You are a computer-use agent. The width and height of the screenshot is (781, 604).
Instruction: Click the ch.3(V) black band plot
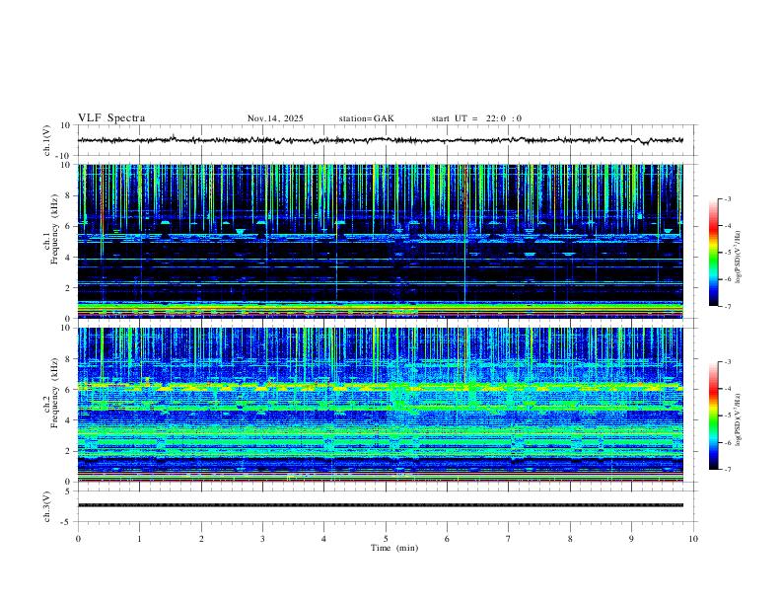point(381,505)
